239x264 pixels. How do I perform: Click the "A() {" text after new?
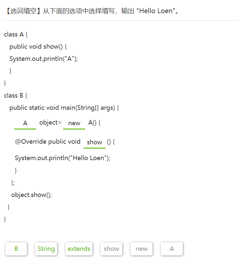pos(94,123)
